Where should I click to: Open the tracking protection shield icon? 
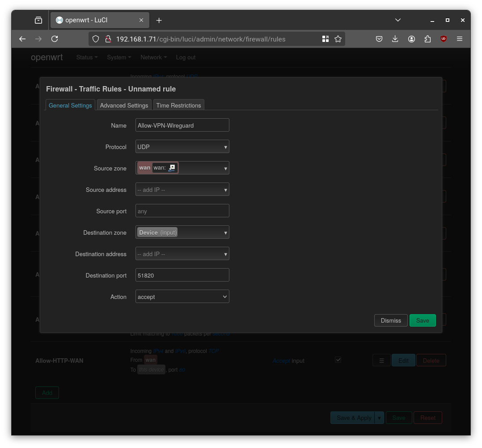(96, 39)
